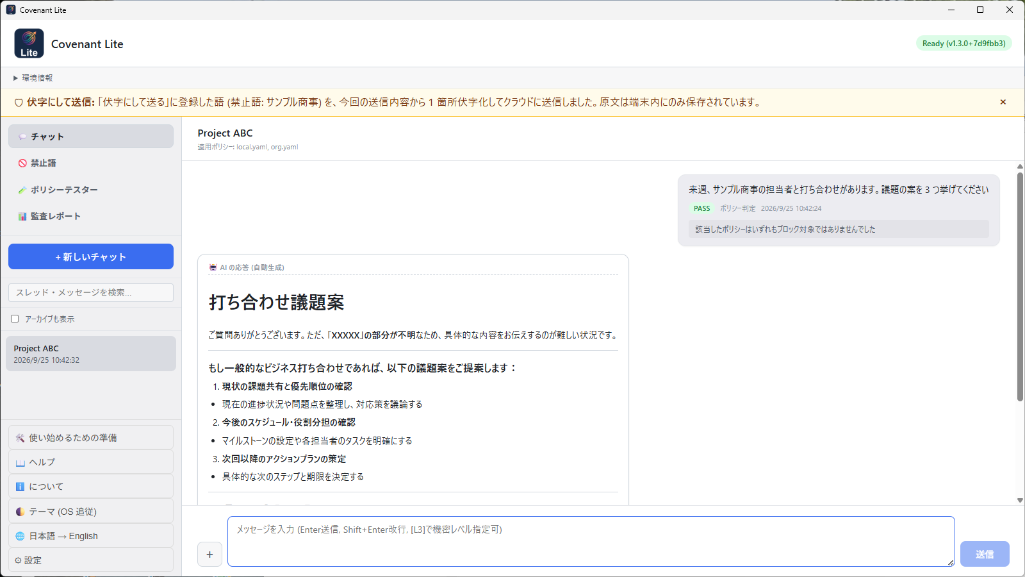This screenshot has height=577, width=1025.
Task: Click the info icon beside について
Action: click(20, 487)
